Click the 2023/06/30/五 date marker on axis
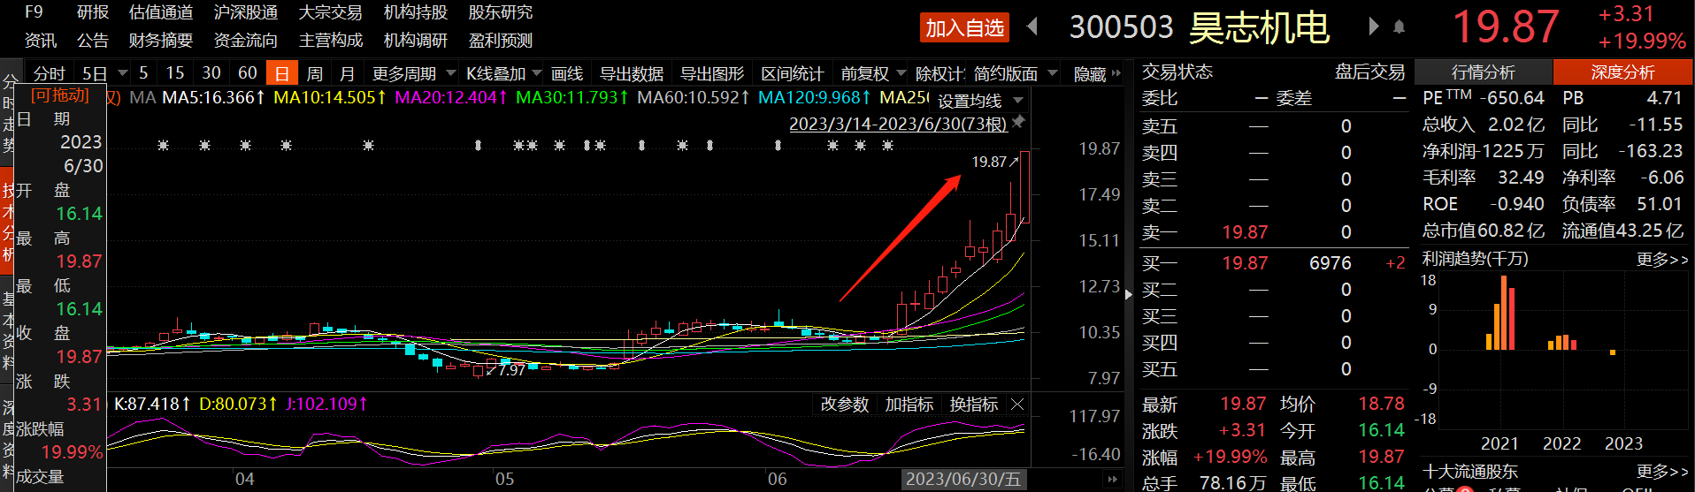 coord(963,479)
